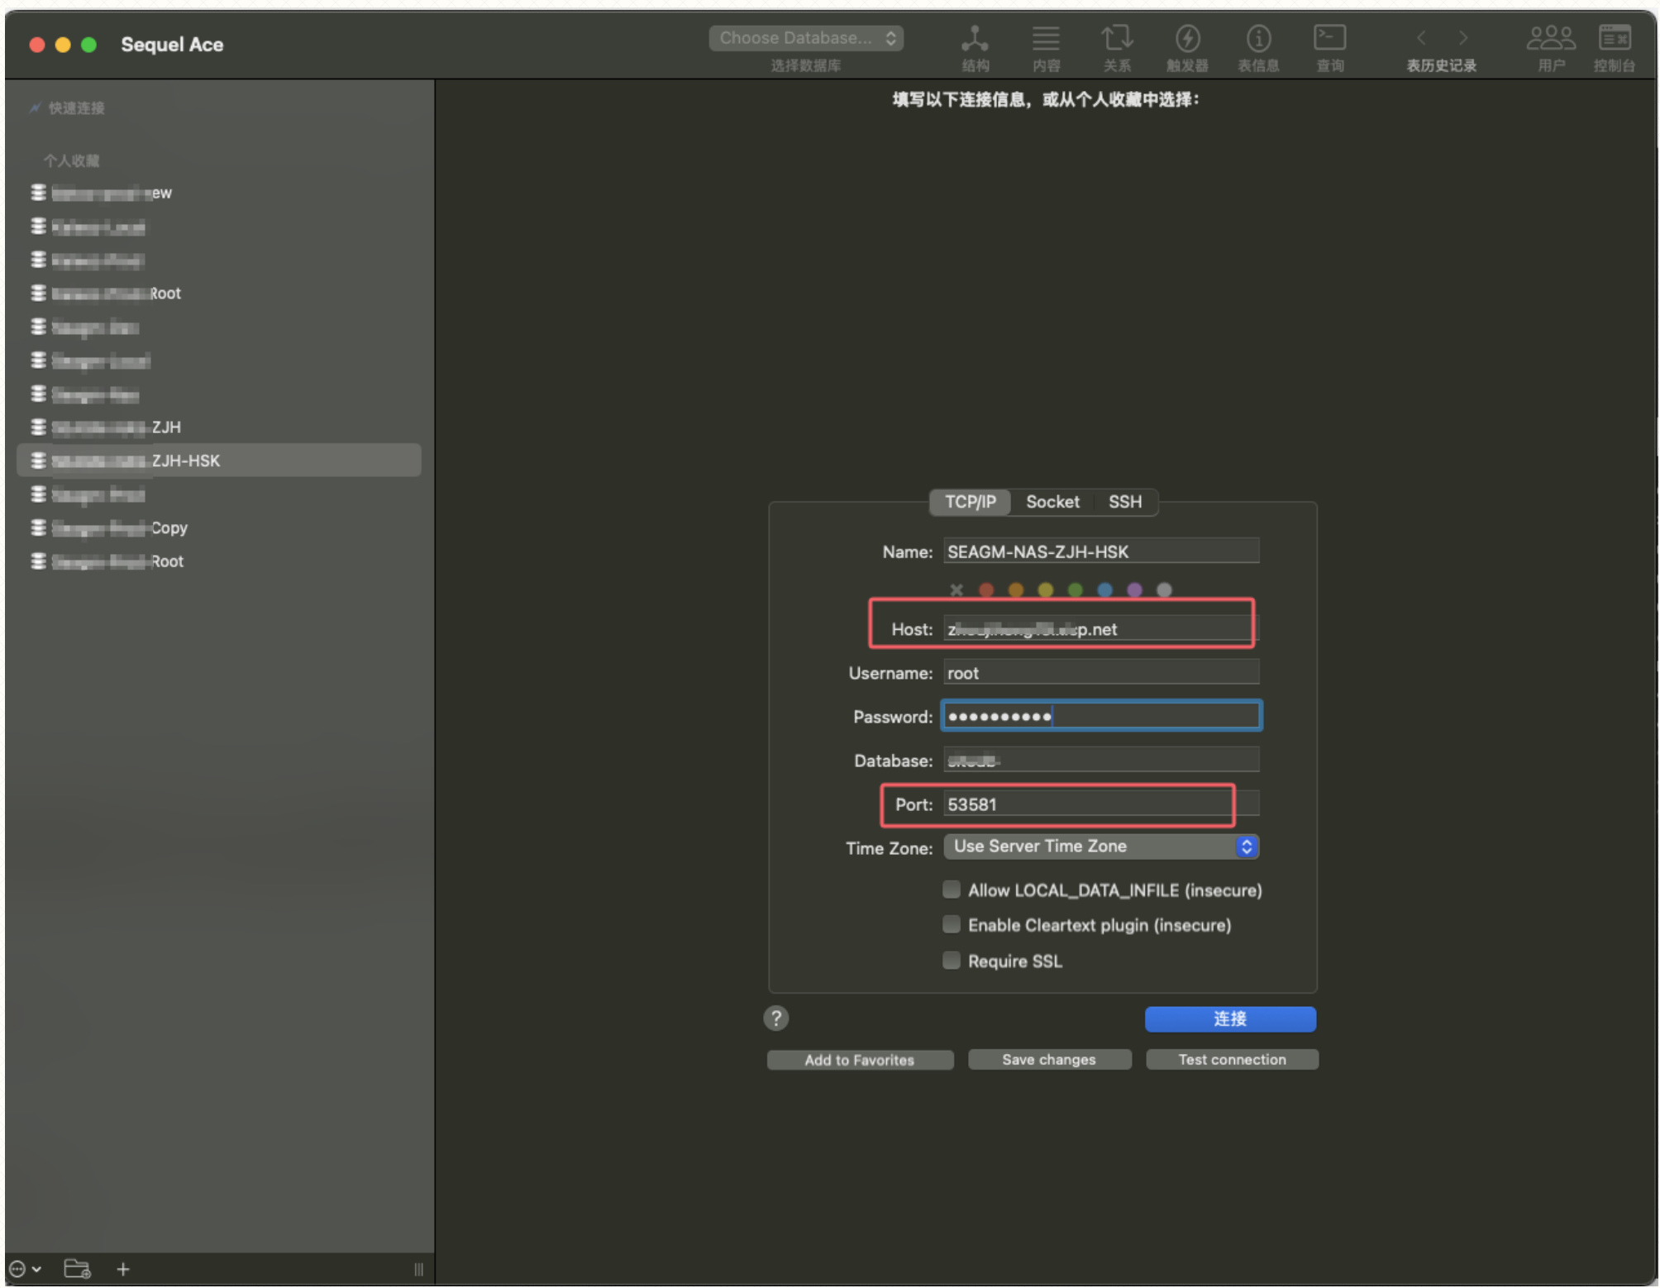The width and height of the screenshot is (1660, 1288).
Task: Click the Host input field
Action: (x=1101, y=628)
